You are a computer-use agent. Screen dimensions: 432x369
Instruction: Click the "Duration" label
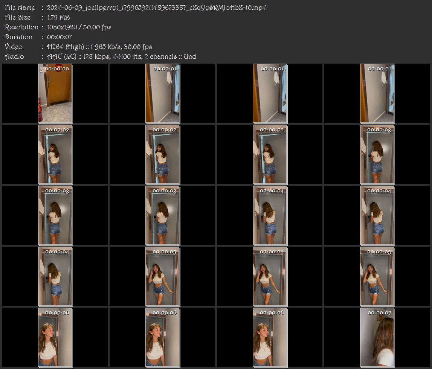pos(18,37)
